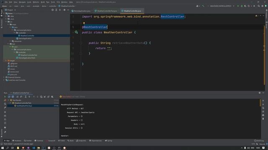268x150 pixels.
Task: Open Project panel options gear
Action: click(64, 10)
